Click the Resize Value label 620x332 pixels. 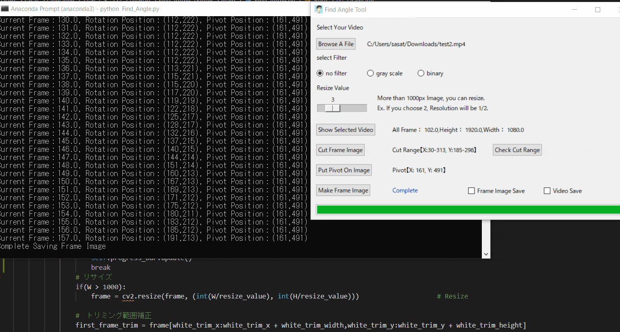click(x=333, y=88)
